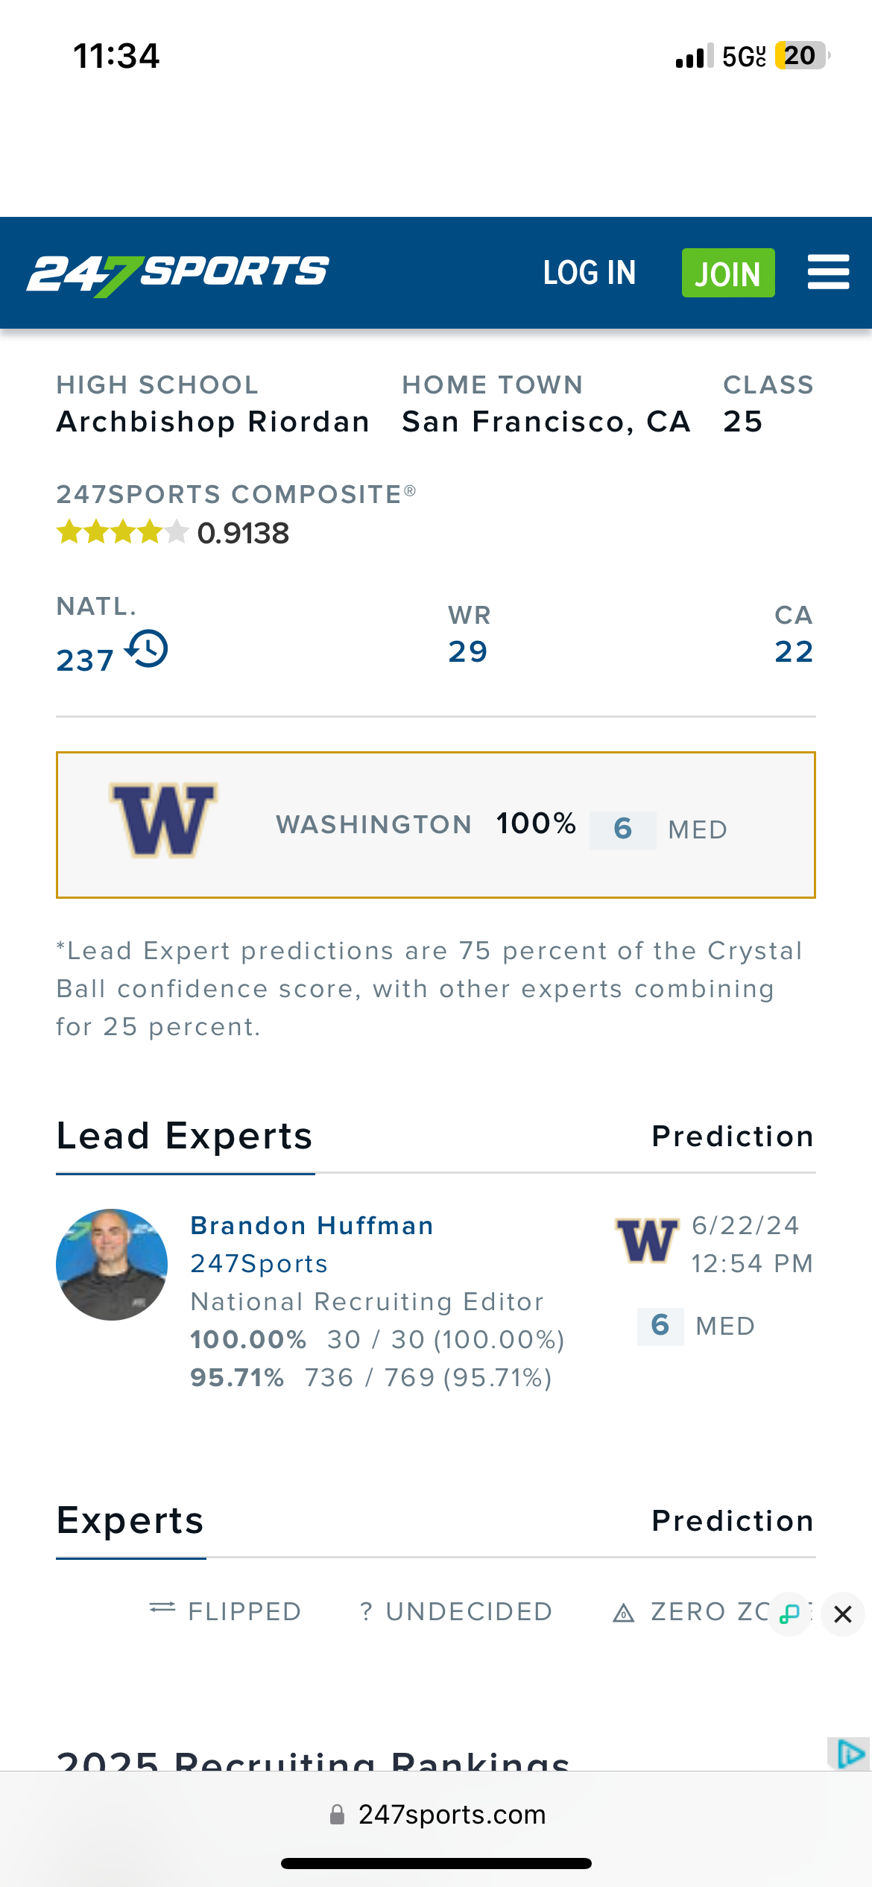Open the hamburger navigation menu
Screen dimensions: 872x1887
pyautogui.click(x=828, y=272)
